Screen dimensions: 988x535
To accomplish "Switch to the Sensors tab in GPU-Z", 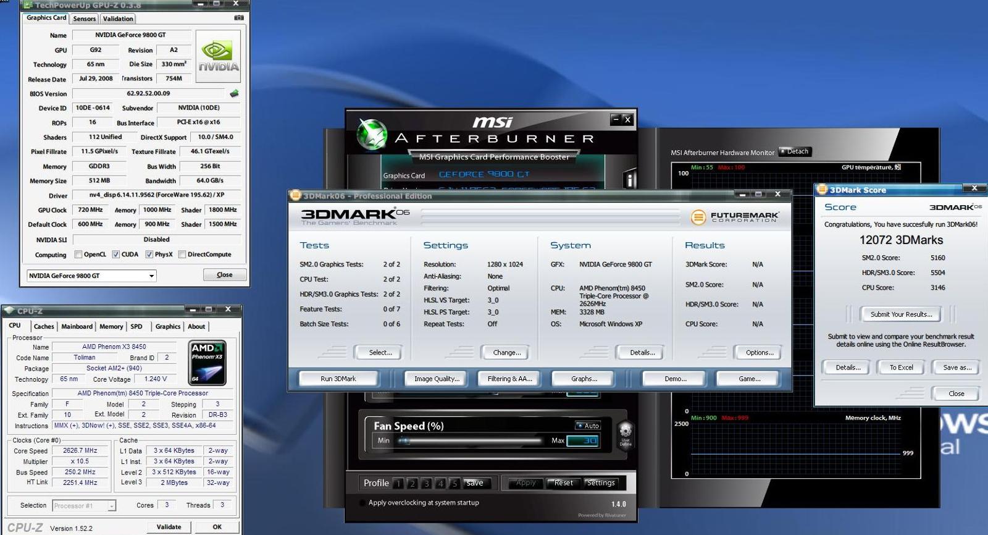I will 85,19.
